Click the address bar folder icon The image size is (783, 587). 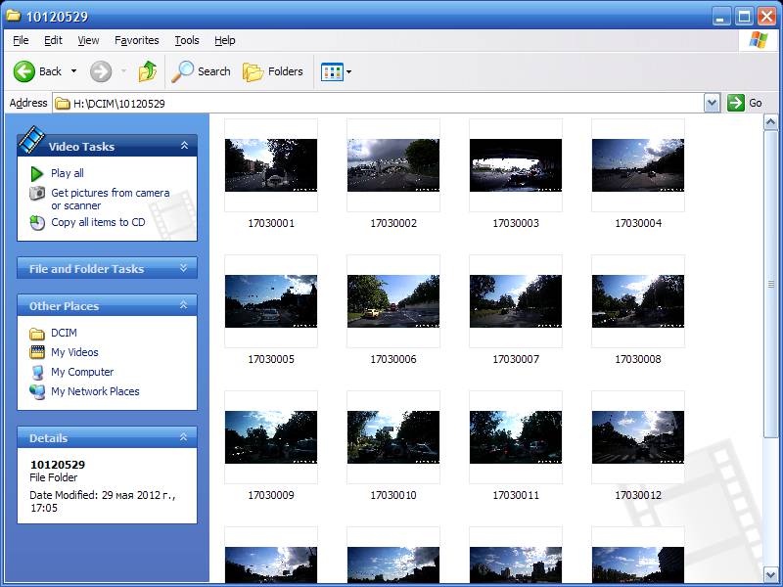[63, 104]
